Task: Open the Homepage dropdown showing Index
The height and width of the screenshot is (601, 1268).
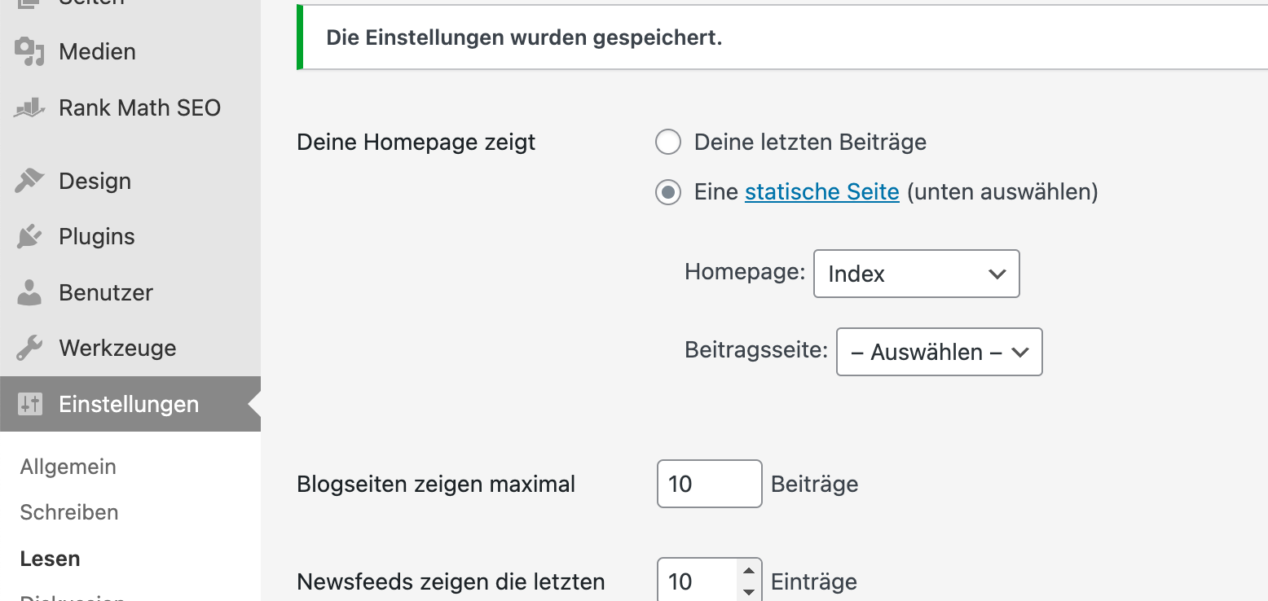Action: tap(916, 274)
